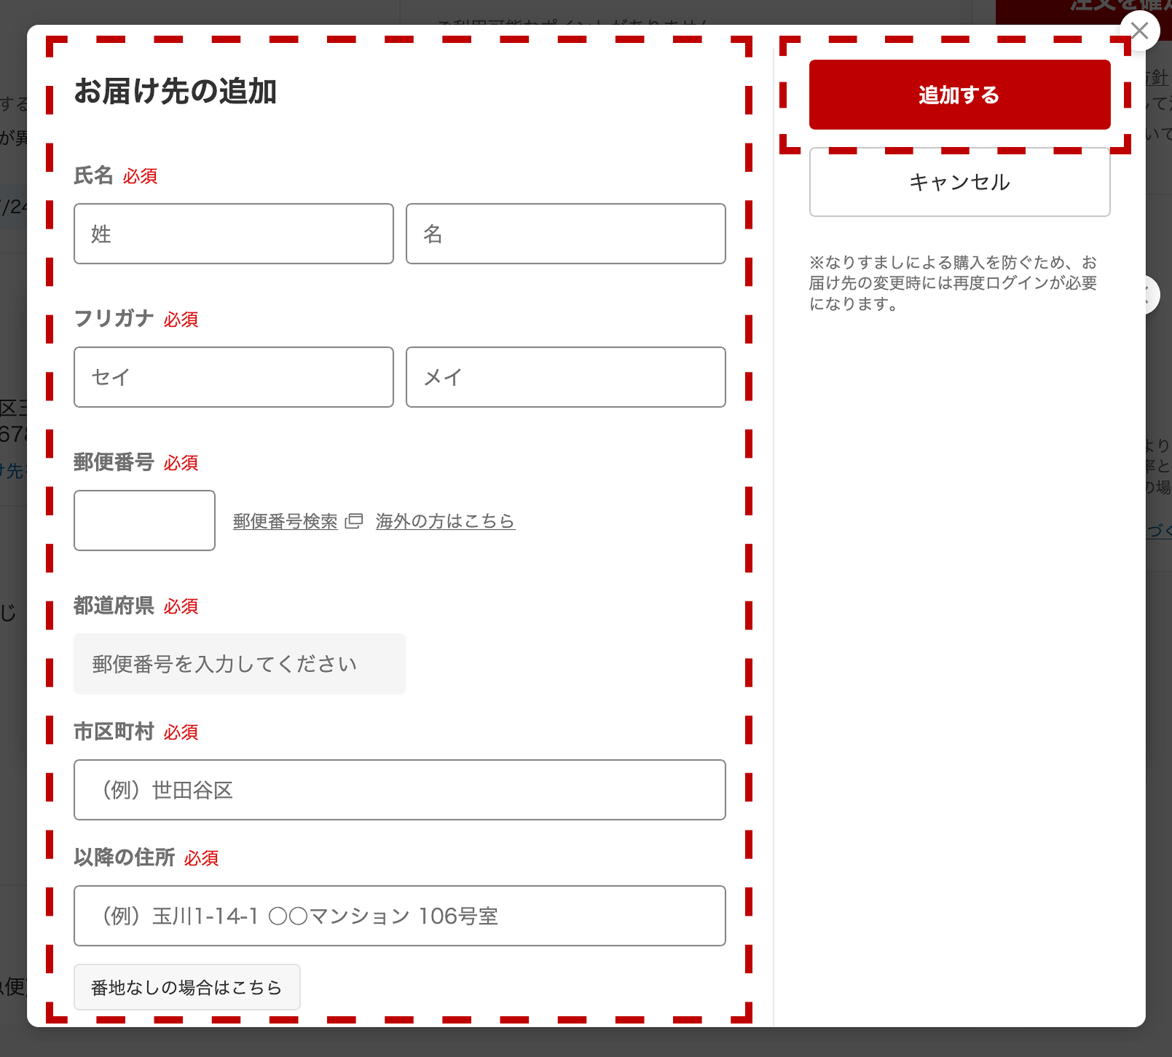Click the 氏名 required field label 必須
The image size is (1172, 1057).
[140, 176]
